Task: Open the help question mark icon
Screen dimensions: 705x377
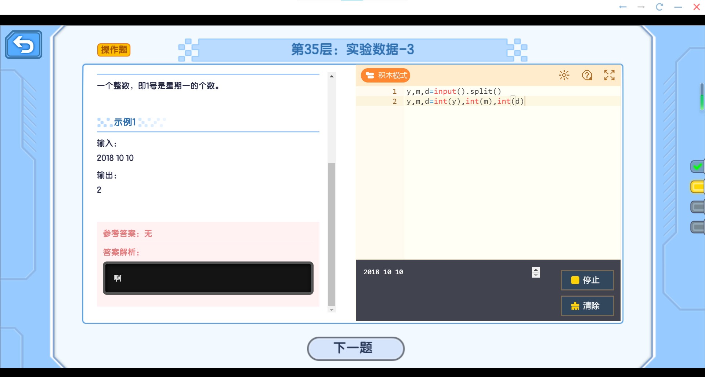Action: [x=587, y=75]
